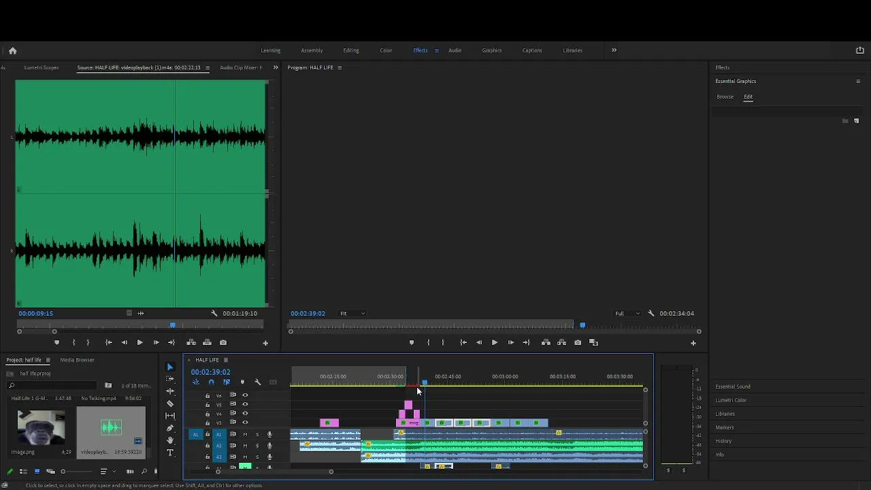Select the Hand tool
The height and width of the screenshot is (490, 871).
[170, 440]
